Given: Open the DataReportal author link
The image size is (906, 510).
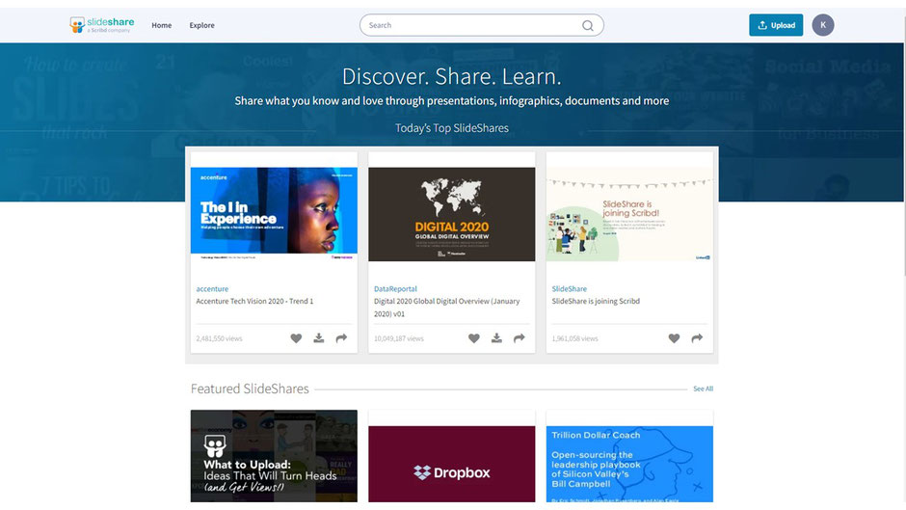Looking at the screenshot, I should point(395,288).
